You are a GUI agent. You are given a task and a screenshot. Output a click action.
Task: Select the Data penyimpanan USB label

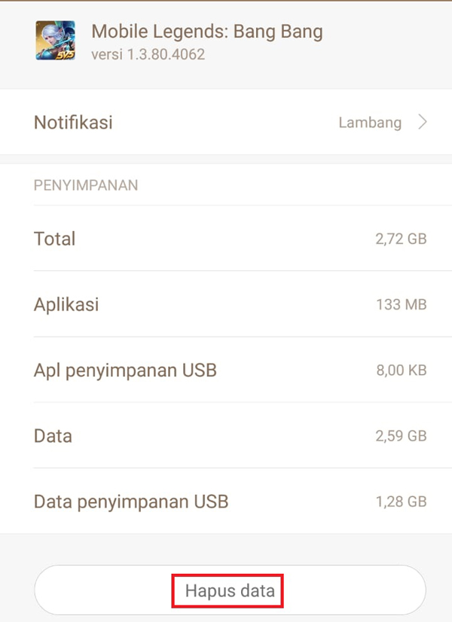(x=131, y=502)
